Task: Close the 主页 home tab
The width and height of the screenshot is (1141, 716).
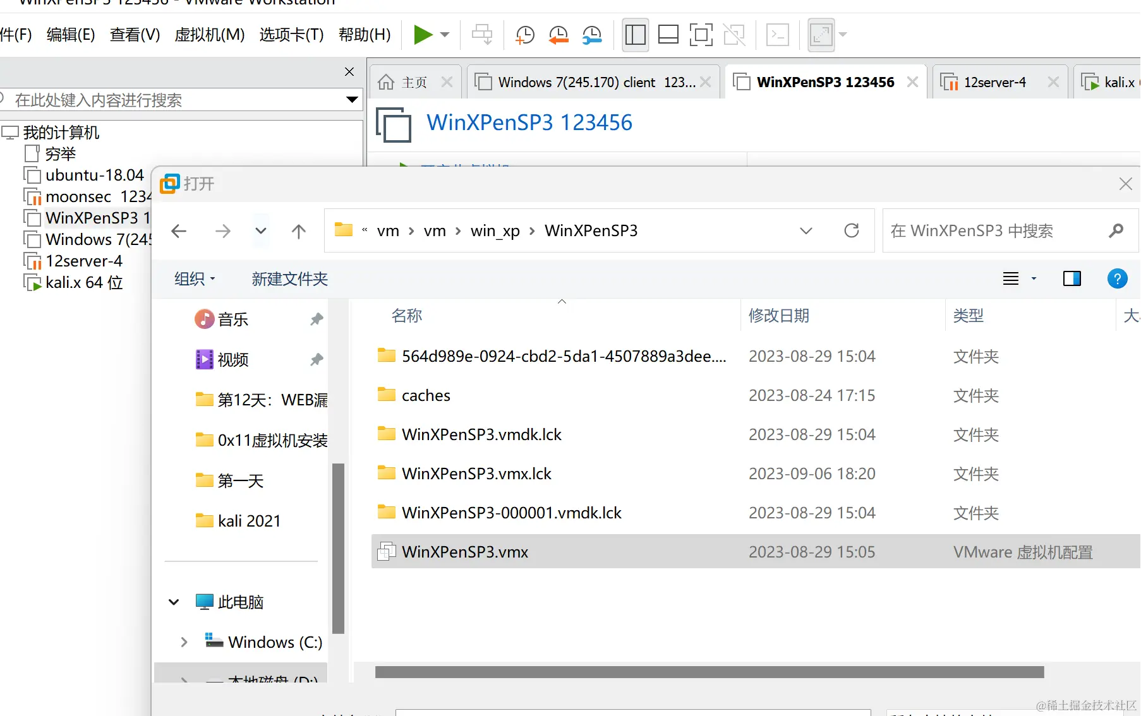Action: tap(447, 82)
